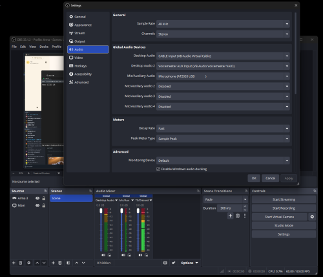Open transition properties three-dot menu
Image resolution: width=323 pixels, height=277 pixels.
click(245, 216)
